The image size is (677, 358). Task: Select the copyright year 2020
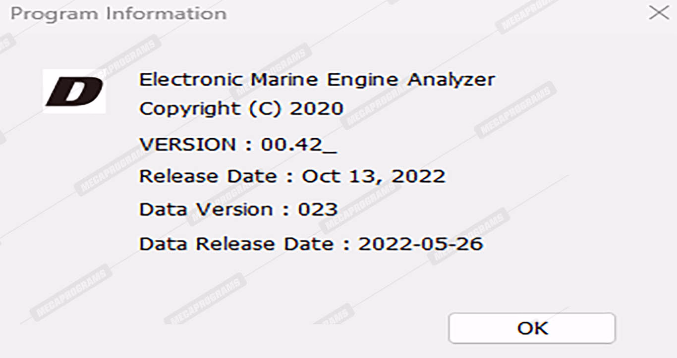pyautogui.click(x=317, y=109)
